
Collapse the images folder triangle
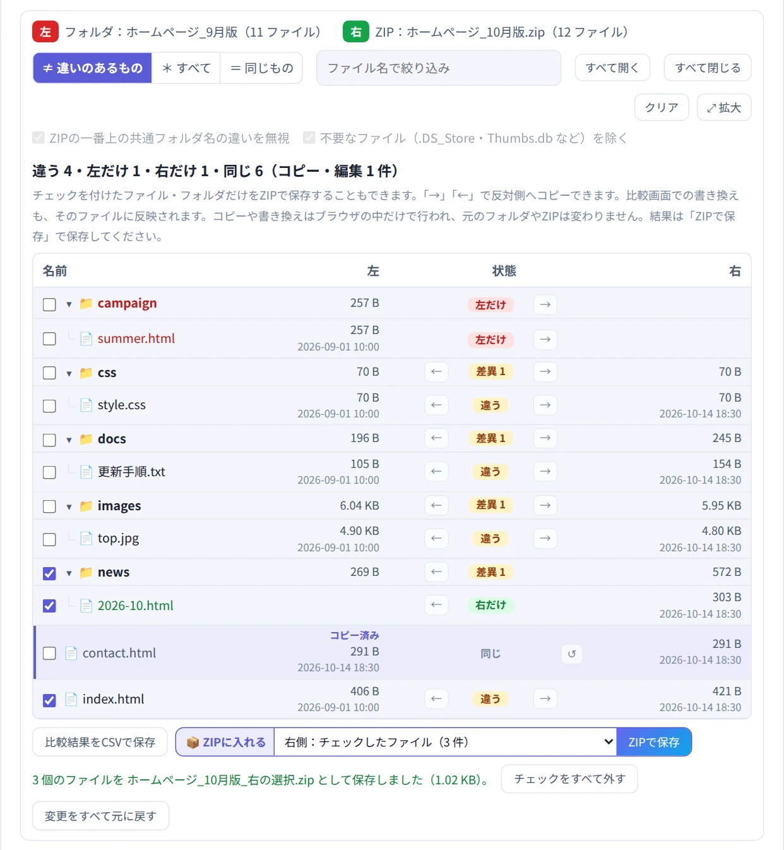[69, 506]
